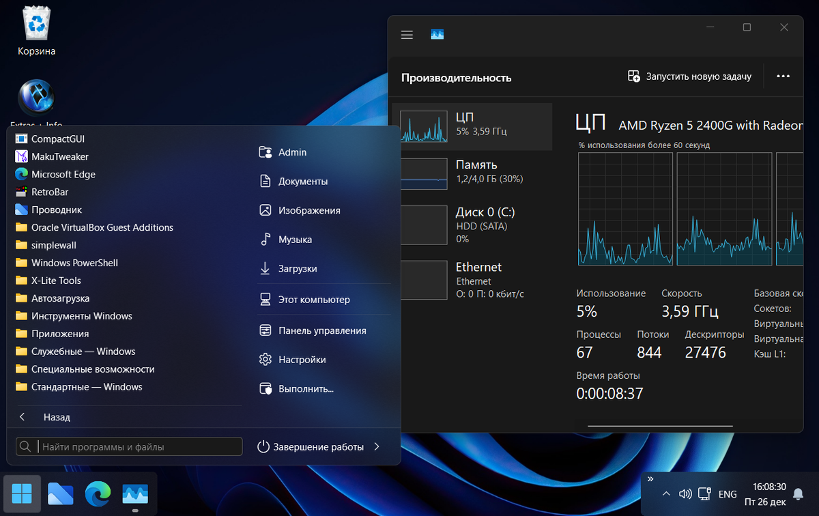Click the search magnifier icon in start menu
The width and height of the screenshot is (819, 516).
click(x=25, y=446)
